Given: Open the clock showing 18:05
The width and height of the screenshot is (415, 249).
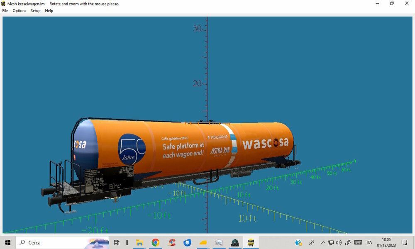Looking at the screenshot, I should (x=386, y=242).
